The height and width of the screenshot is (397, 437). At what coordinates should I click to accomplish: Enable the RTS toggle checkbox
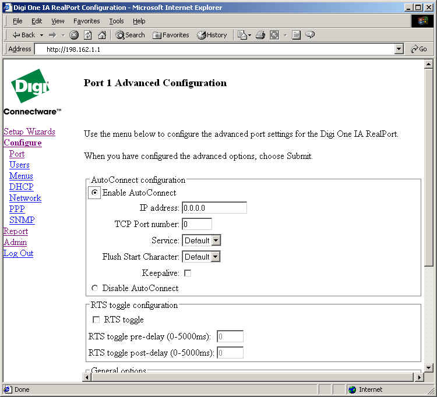[96, 320]
